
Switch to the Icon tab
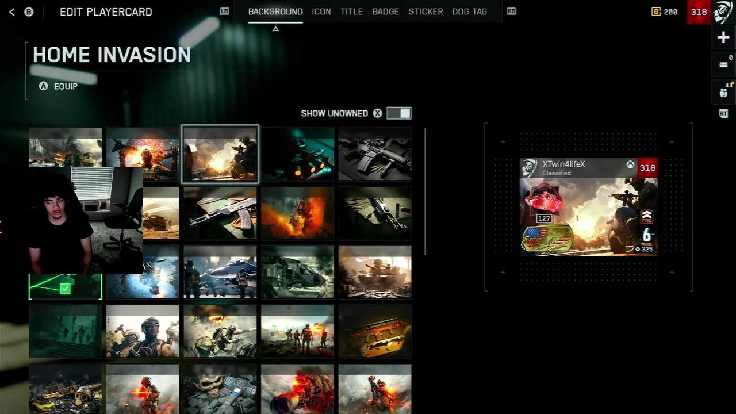click(321, 11)
